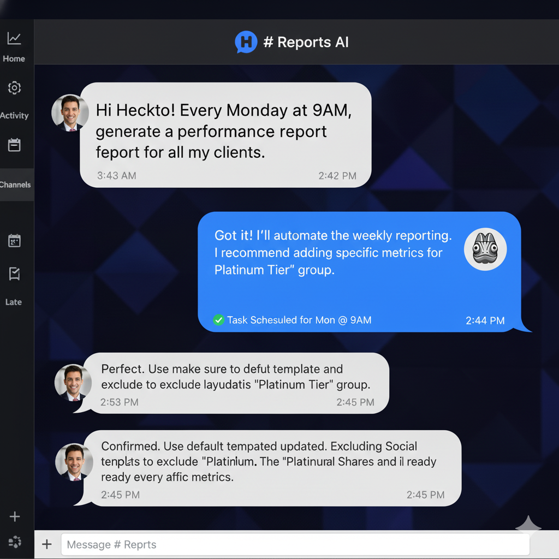Select the Late label in sidebar
Screen dimensions: 559x559
(14, 302)
